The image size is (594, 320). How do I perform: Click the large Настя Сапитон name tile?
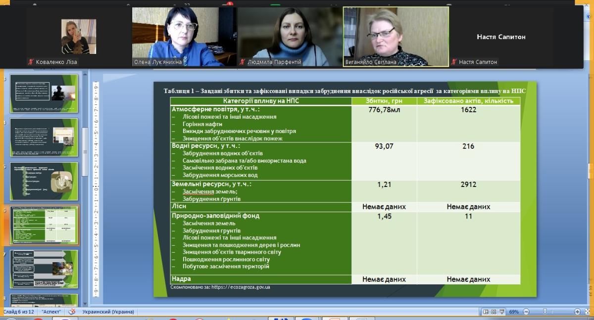coord(501,37)
